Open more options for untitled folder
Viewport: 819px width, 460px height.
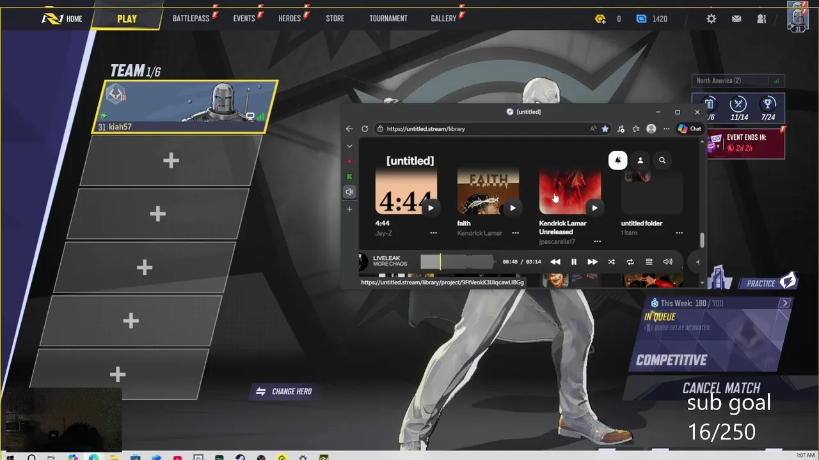click(679, 233)
